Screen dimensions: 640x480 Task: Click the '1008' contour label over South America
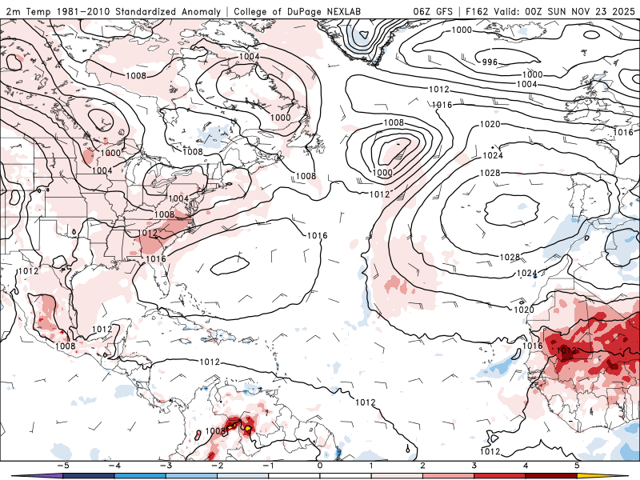point(214,431)
